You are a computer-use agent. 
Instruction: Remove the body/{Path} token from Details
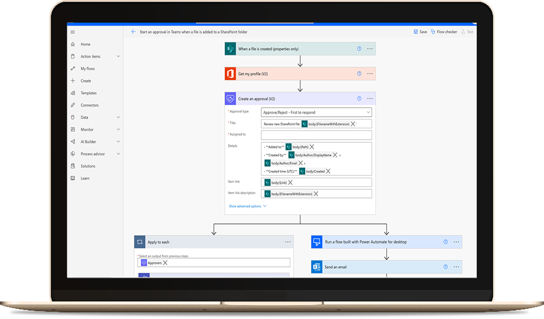[312, 147]
